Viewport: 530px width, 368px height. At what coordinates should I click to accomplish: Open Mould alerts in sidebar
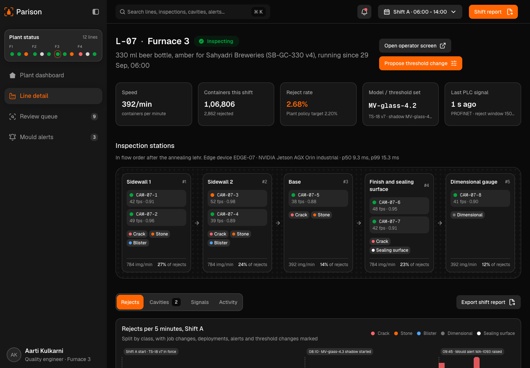click(x=53, y=137)
